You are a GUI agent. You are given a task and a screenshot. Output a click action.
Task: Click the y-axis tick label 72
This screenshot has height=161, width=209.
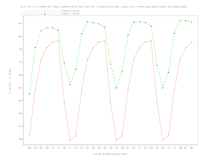pyautogui.click(x=20, y=62)
